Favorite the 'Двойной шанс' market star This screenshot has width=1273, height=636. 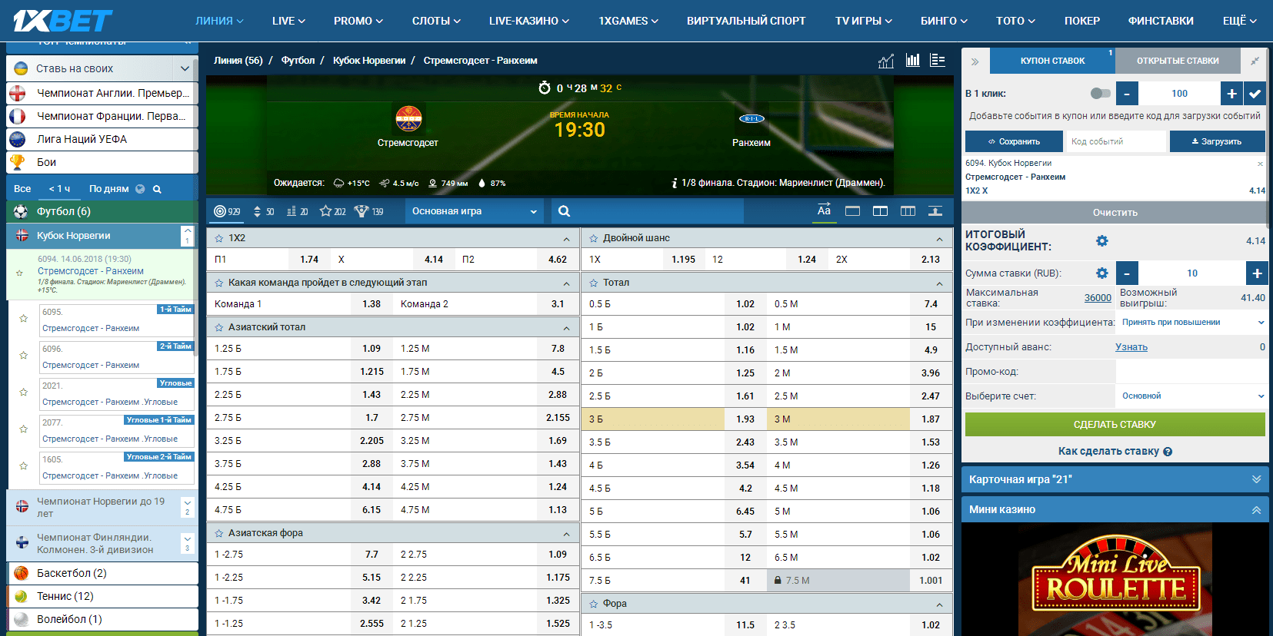[594, 238]
